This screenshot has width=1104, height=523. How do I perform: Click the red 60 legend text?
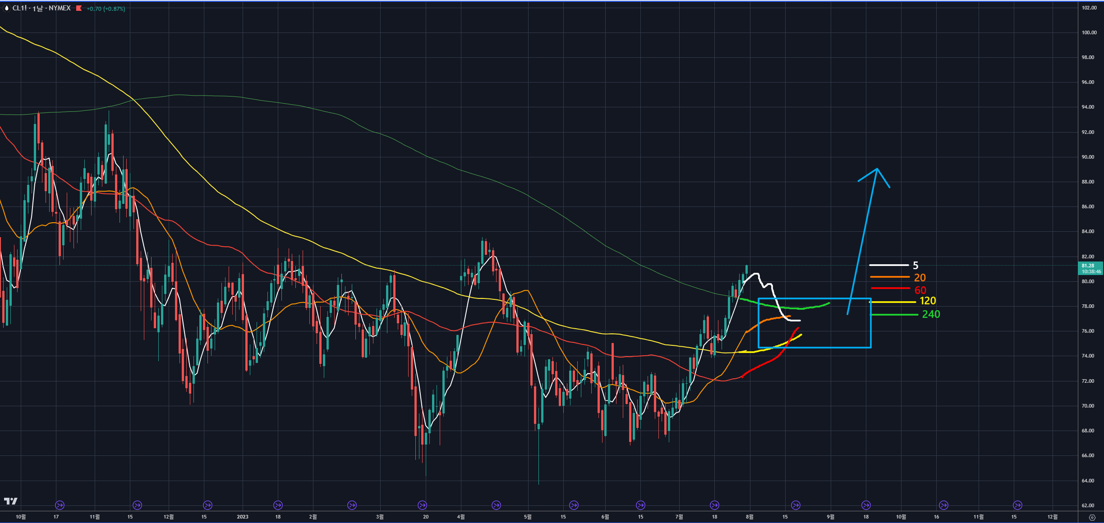(920, 290)
